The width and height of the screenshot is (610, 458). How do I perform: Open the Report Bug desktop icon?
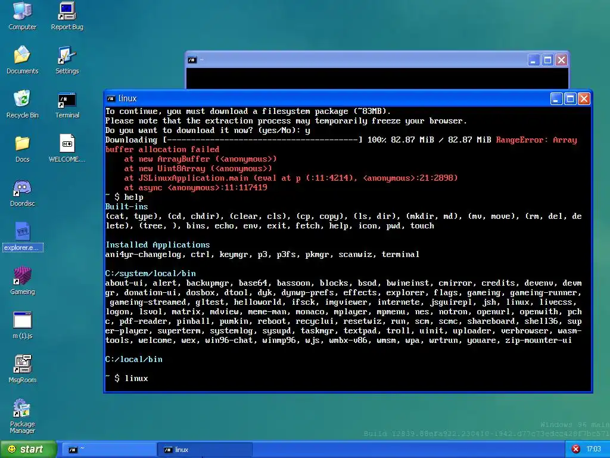point(67,16)
